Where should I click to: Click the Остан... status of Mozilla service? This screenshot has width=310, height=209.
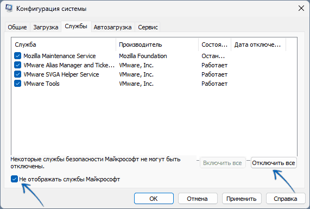pyautogui.click(x=213, y=56)
